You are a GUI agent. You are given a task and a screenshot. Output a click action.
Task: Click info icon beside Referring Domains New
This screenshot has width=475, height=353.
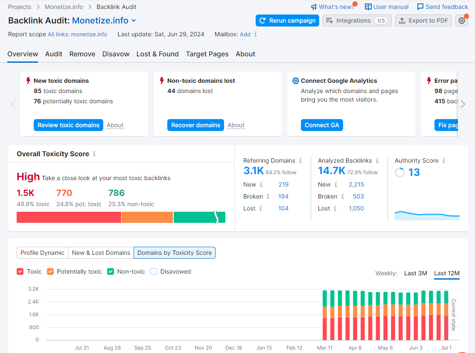coord(261,184)
